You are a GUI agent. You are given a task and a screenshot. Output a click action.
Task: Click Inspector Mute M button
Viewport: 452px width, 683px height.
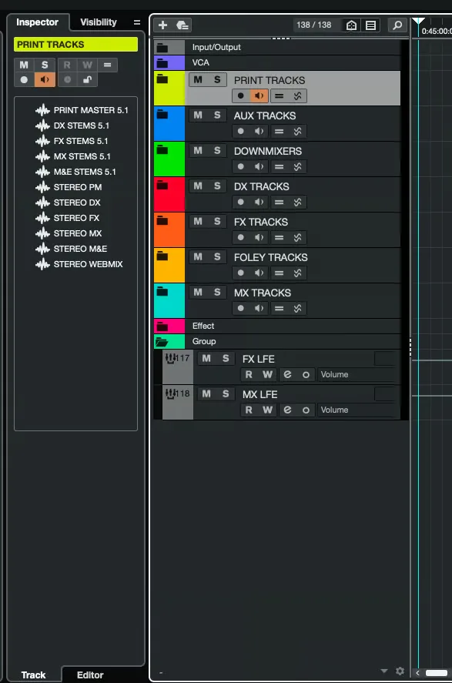[24, 65]
